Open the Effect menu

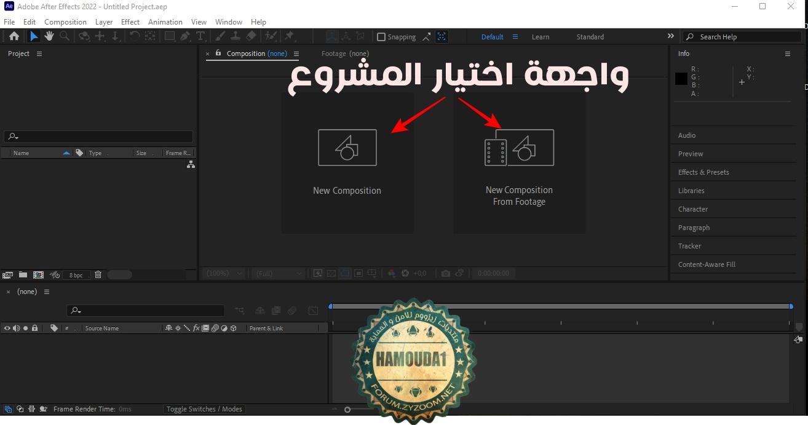coord(130,22)
